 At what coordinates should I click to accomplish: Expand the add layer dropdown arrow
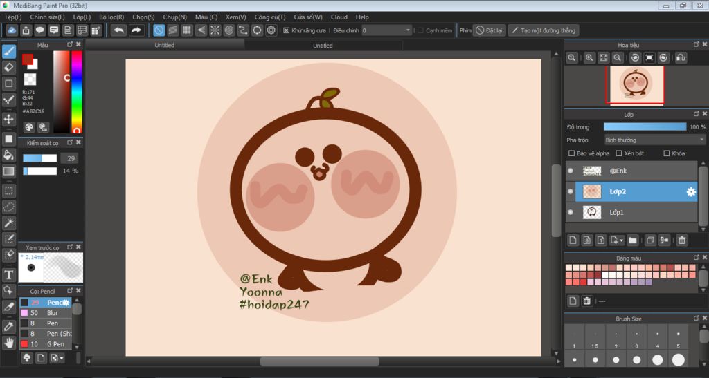621,240
